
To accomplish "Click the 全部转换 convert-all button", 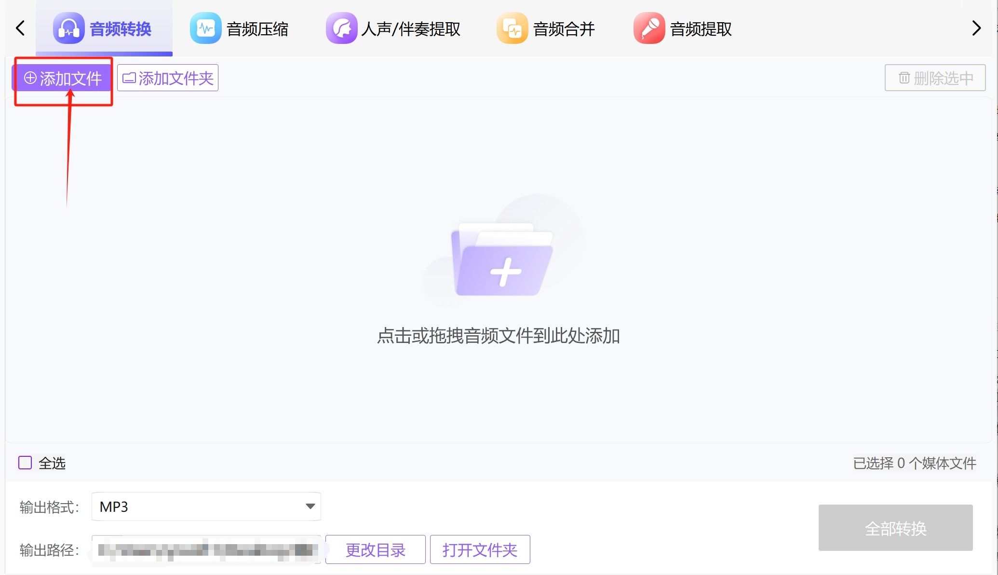I will pos(895,528).
